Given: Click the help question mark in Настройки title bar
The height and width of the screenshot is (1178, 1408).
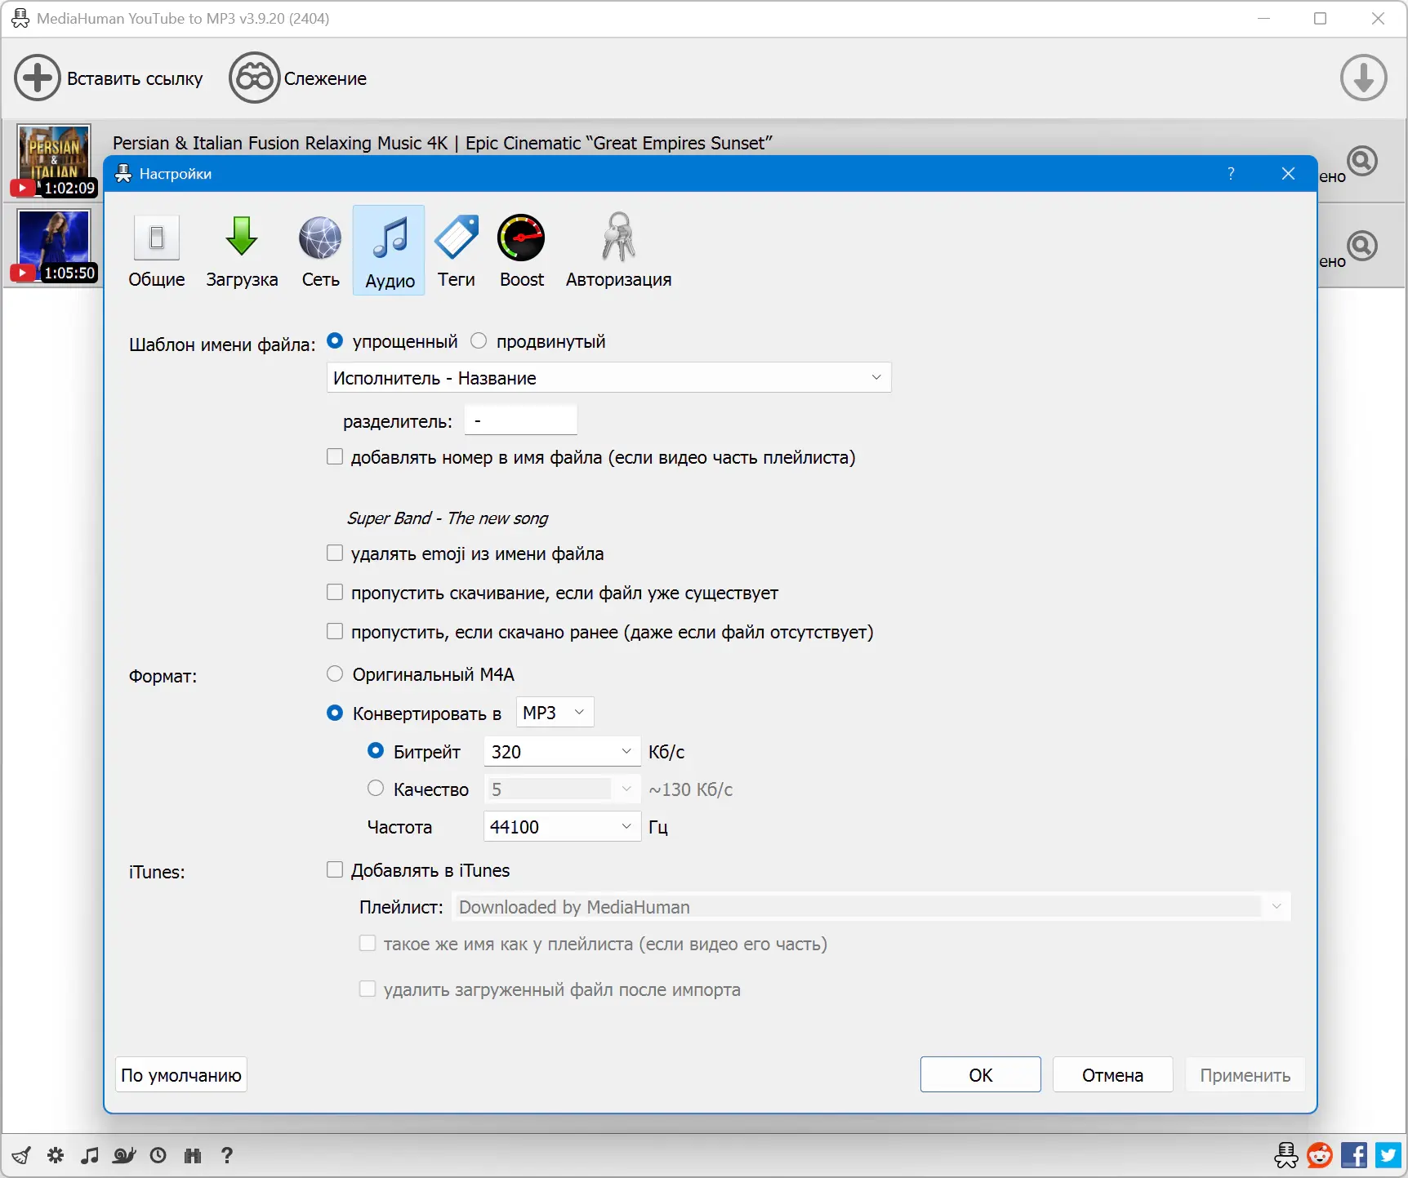Looking at the screenshot, I should (x=1231, y=173).
